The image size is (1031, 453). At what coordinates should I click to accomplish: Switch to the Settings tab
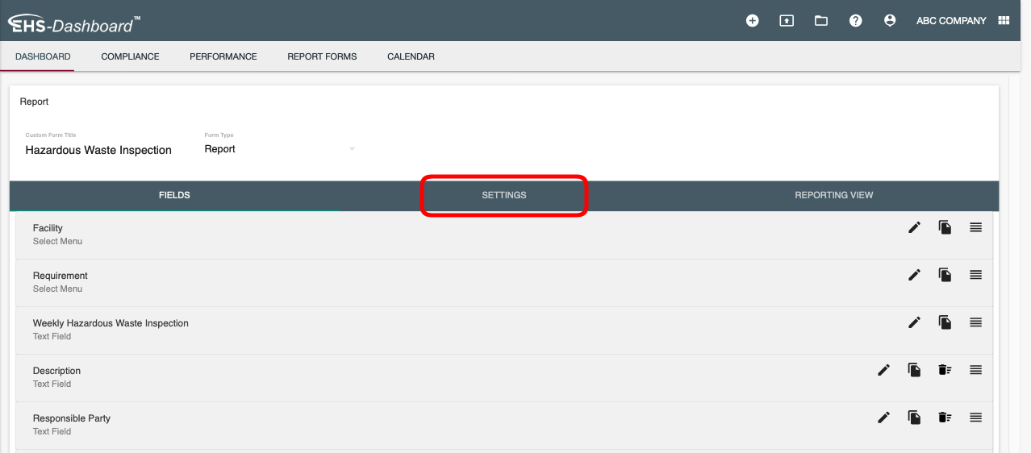(x=503, y=195)
